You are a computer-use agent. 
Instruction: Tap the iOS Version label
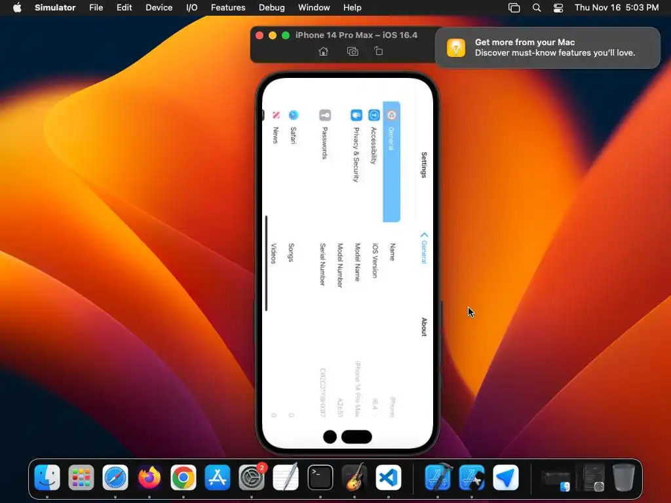(x=375, y=261)
